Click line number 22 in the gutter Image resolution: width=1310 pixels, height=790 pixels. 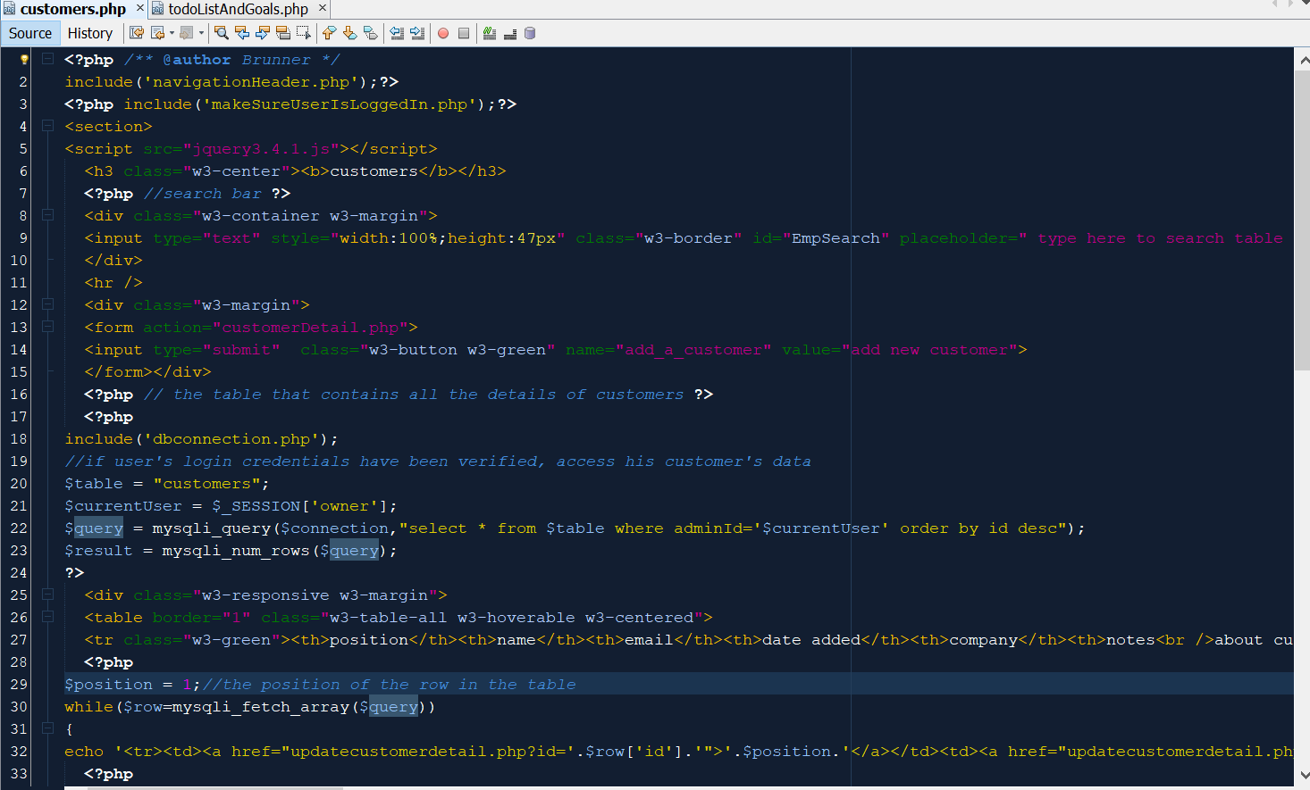[19, 528]
